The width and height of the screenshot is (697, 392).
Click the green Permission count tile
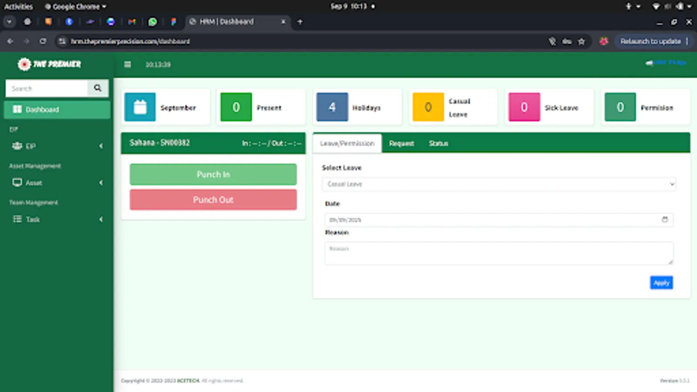coord(620,107)
